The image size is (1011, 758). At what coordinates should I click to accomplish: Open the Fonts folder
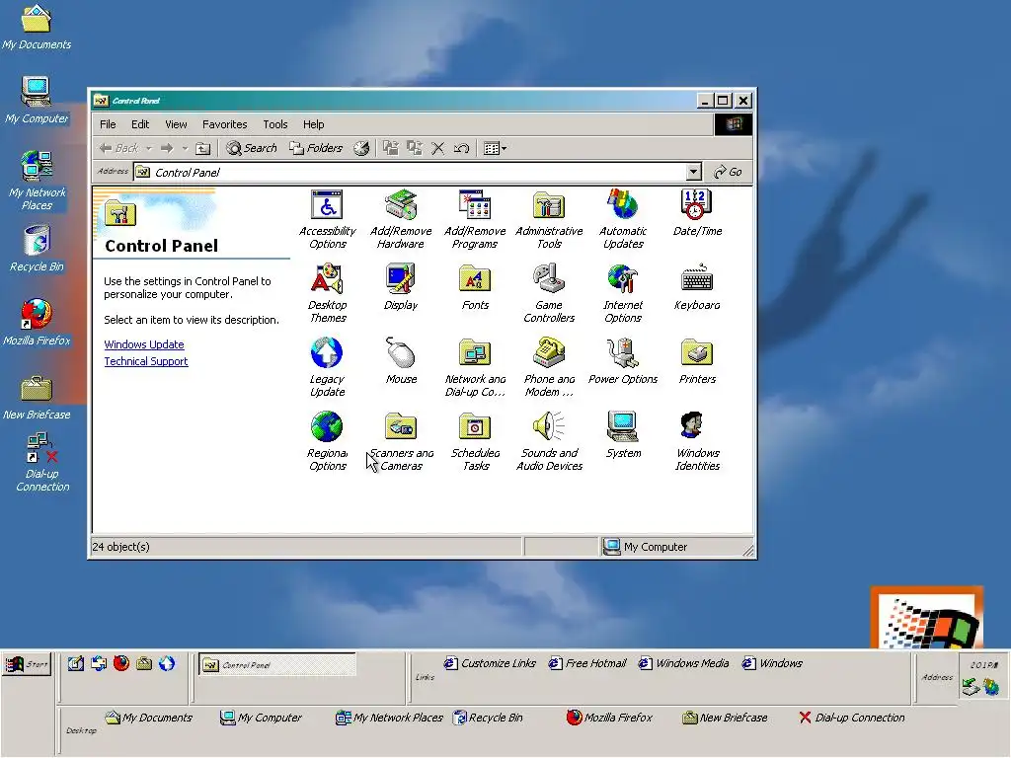(475, 287)
